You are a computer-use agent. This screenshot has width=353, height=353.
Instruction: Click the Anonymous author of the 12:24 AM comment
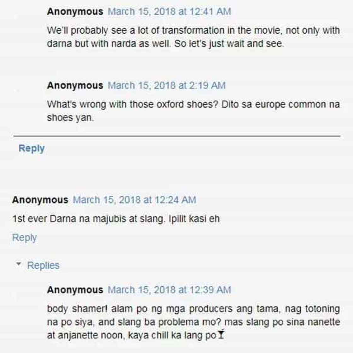tap(40, 200)
